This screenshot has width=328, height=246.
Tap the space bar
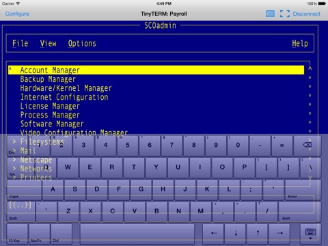coord(137,234)
